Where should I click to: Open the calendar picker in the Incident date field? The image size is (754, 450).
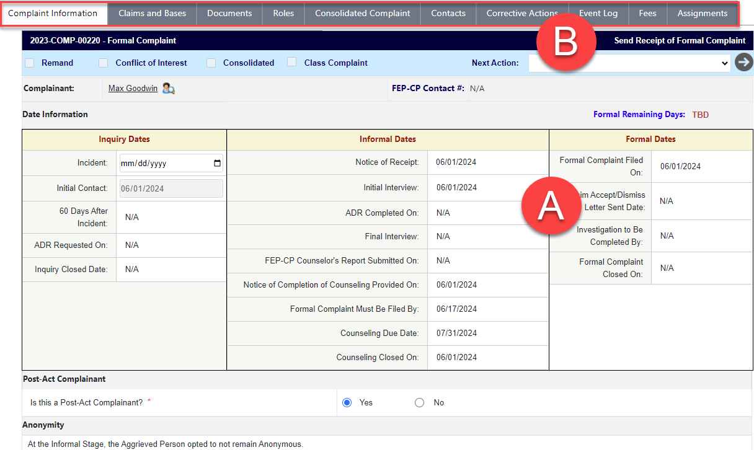click(x=216, y=164)
